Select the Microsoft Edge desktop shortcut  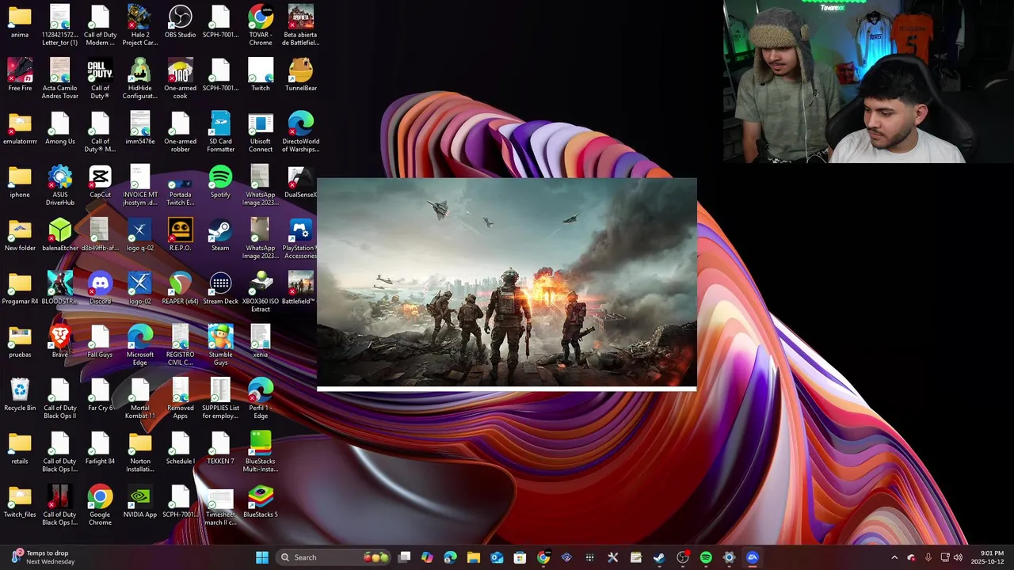pyautogui.click(x=139, y=345)
